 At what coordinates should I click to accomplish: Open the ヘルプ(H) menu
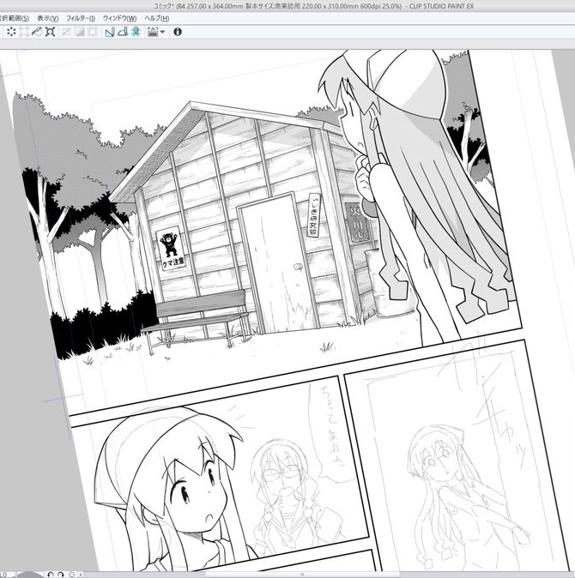coord(157,18)
